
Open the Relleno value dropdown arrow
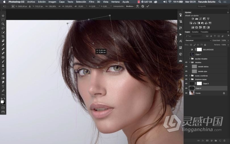tap(228, 45)
